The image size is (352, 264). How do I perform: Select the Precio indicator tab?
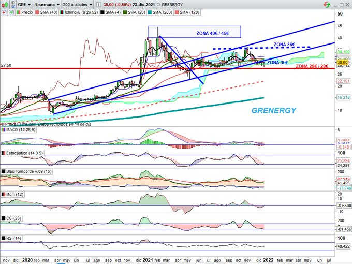tap(24, 12)
